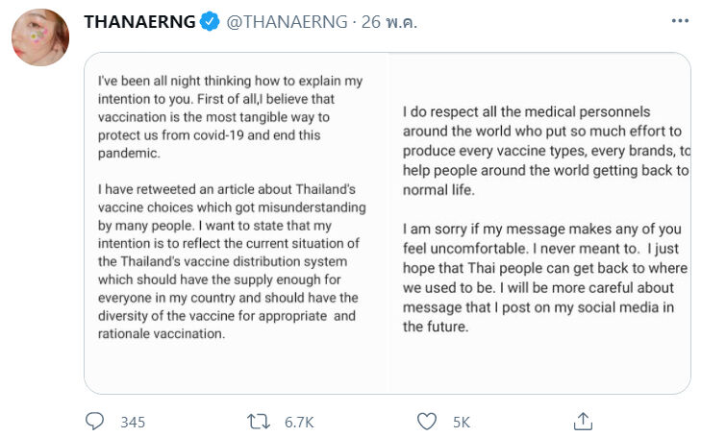Click the 6.7K retweets count
The width and height of the screenshot is (701, 437).
pyautogui.click(x=299, y=422)
